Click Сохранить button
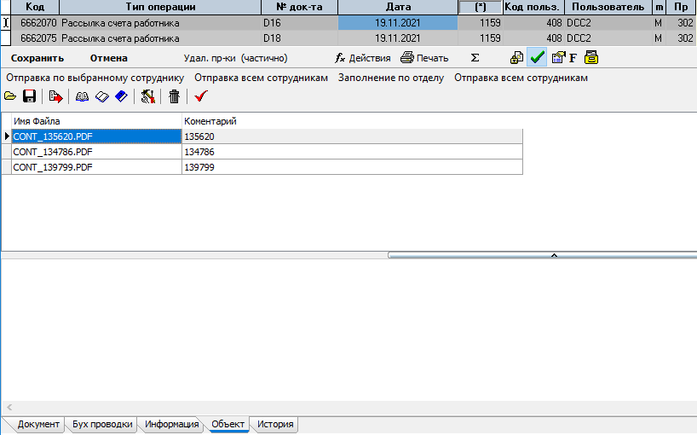The width and height of the screenshot is (697, 435). [37, 58]
